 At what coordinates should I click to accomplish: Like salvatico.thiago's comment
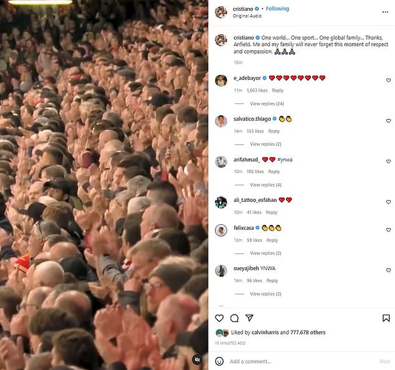pyautogui.click(x=388, y=121)
